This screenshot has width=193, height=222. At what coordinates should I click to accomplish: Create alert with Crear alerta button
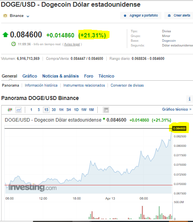click(x=179, y=16)
